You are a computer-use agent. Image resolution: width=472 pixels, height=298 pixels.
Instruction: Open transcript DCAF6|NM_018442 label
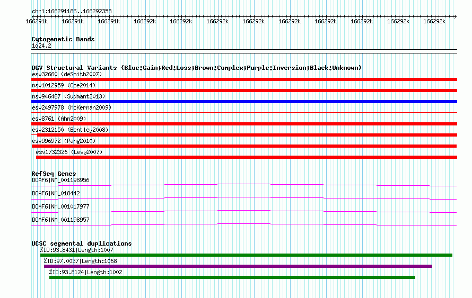tap(56, 193)
